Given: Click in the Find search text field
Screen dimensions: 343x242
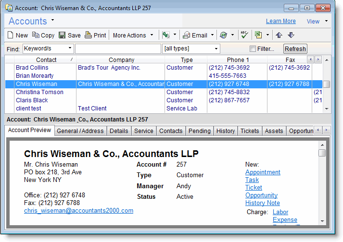Looking at the screenshot, I should 118,49.
